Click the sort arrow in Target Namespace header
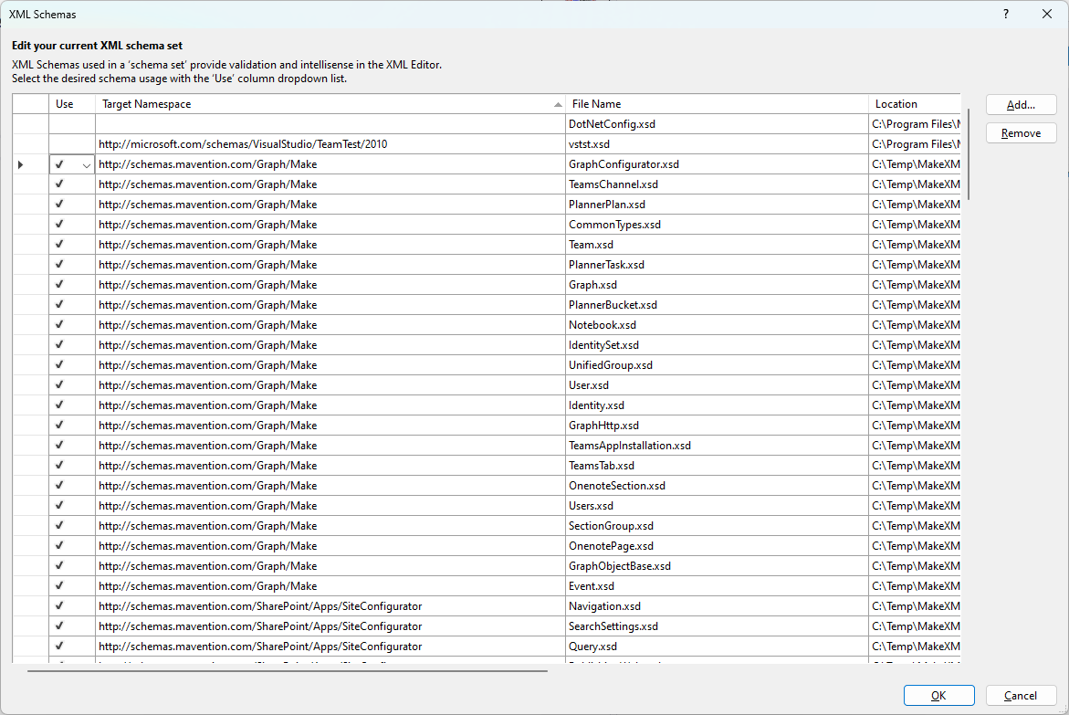Screen dimensions: 1069x715 coord(558,105)
